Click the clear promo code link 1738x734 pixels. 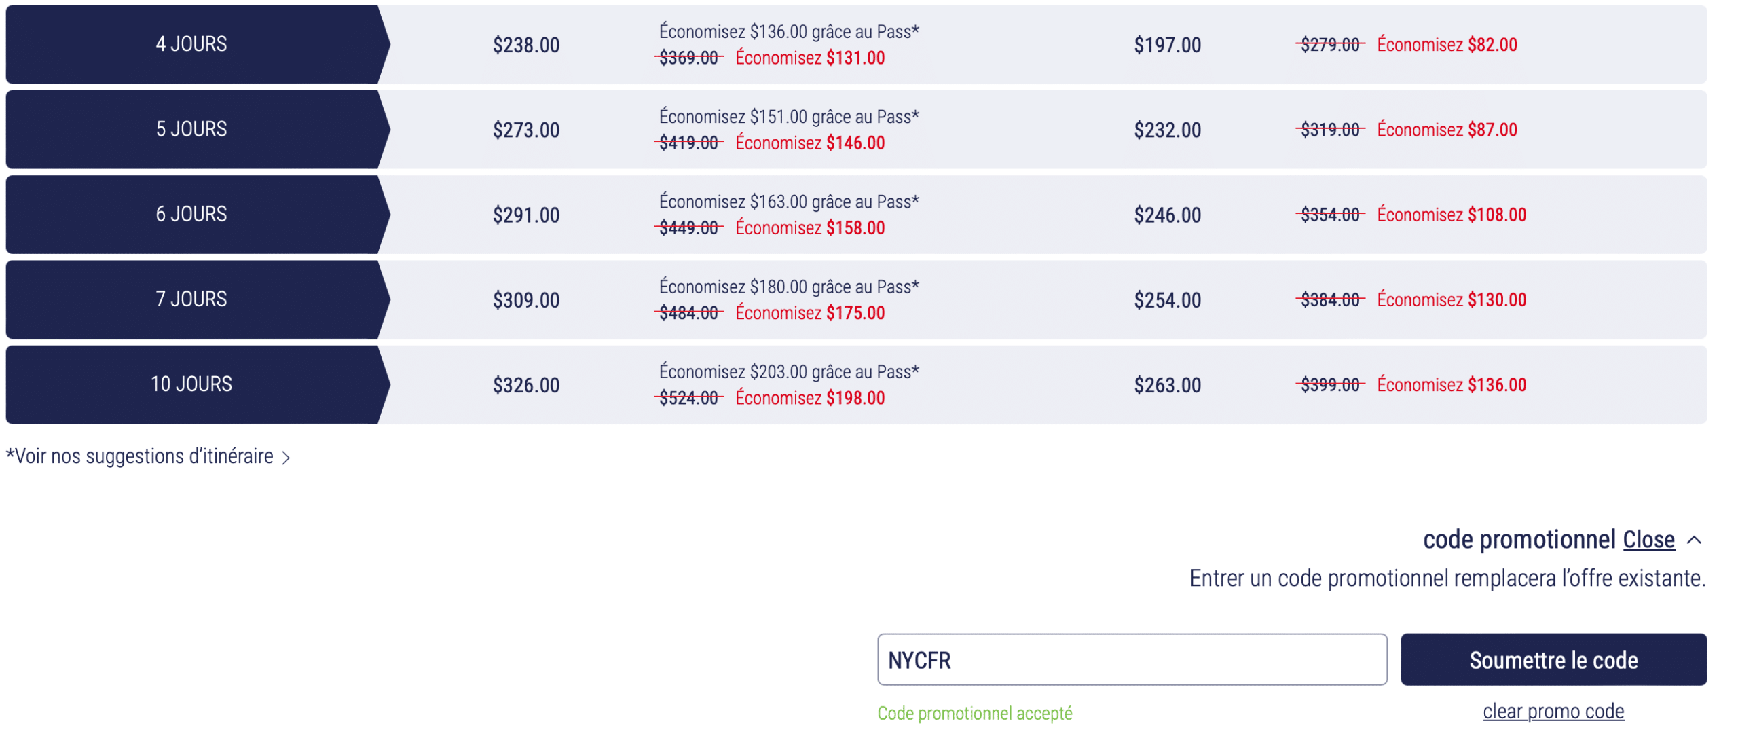click(1553, 711)
